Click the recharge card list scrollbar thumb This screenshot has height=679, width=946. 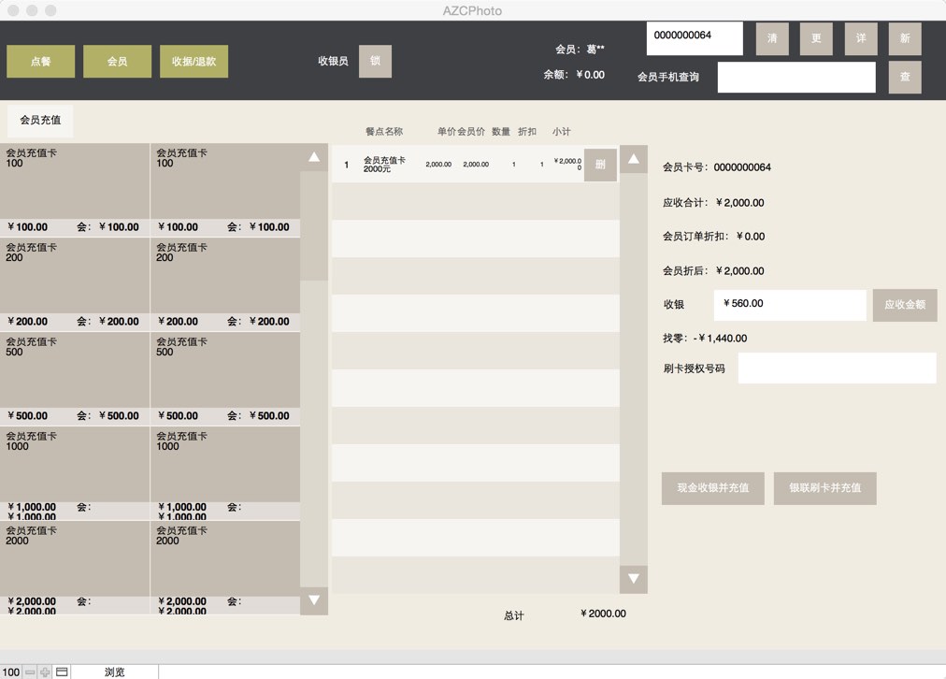click(x=314, y=225)
